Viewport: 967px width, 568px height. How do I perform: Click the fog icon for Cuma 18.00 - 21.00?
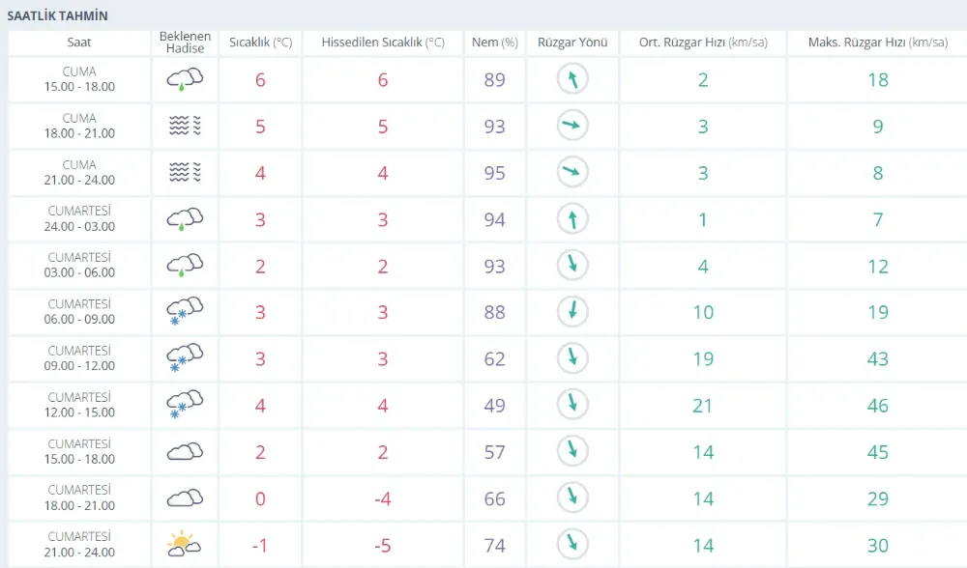pyautogui.click(x=185, y=126)
